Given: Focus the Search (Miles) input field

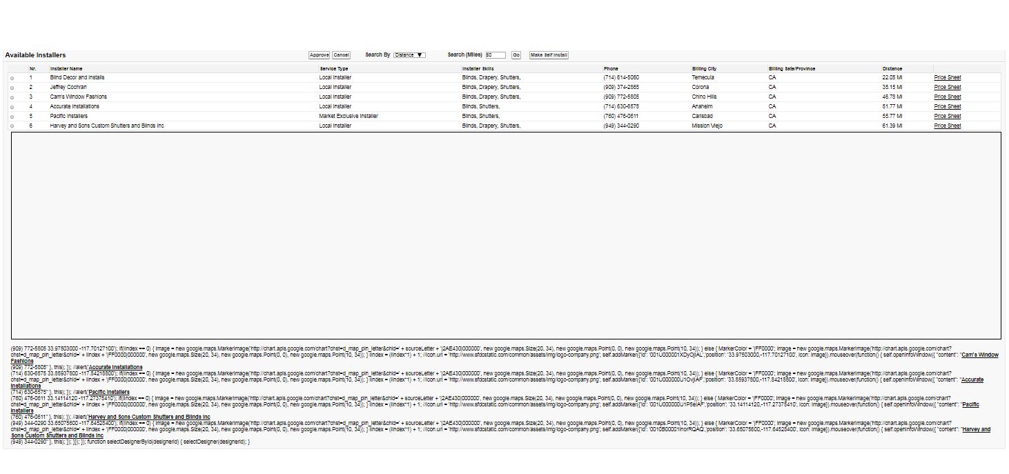Looking at the screenshot, I should 496,55.
